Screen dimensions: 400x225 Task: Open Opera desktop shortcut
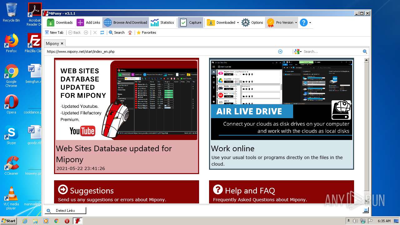(x=11, y=104)
